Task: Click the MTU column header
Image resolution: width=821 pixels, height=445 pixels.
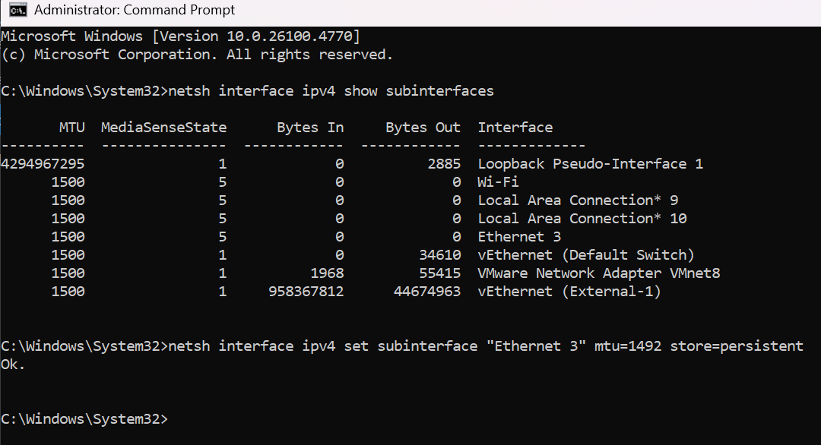Action: (71, 128)
